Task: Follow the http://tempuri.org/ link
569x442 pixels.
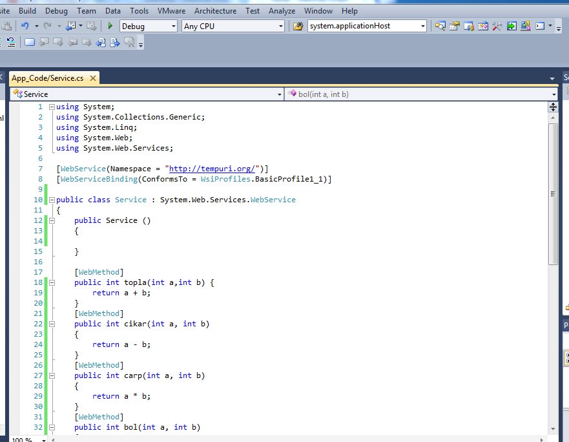Action: 213,169
